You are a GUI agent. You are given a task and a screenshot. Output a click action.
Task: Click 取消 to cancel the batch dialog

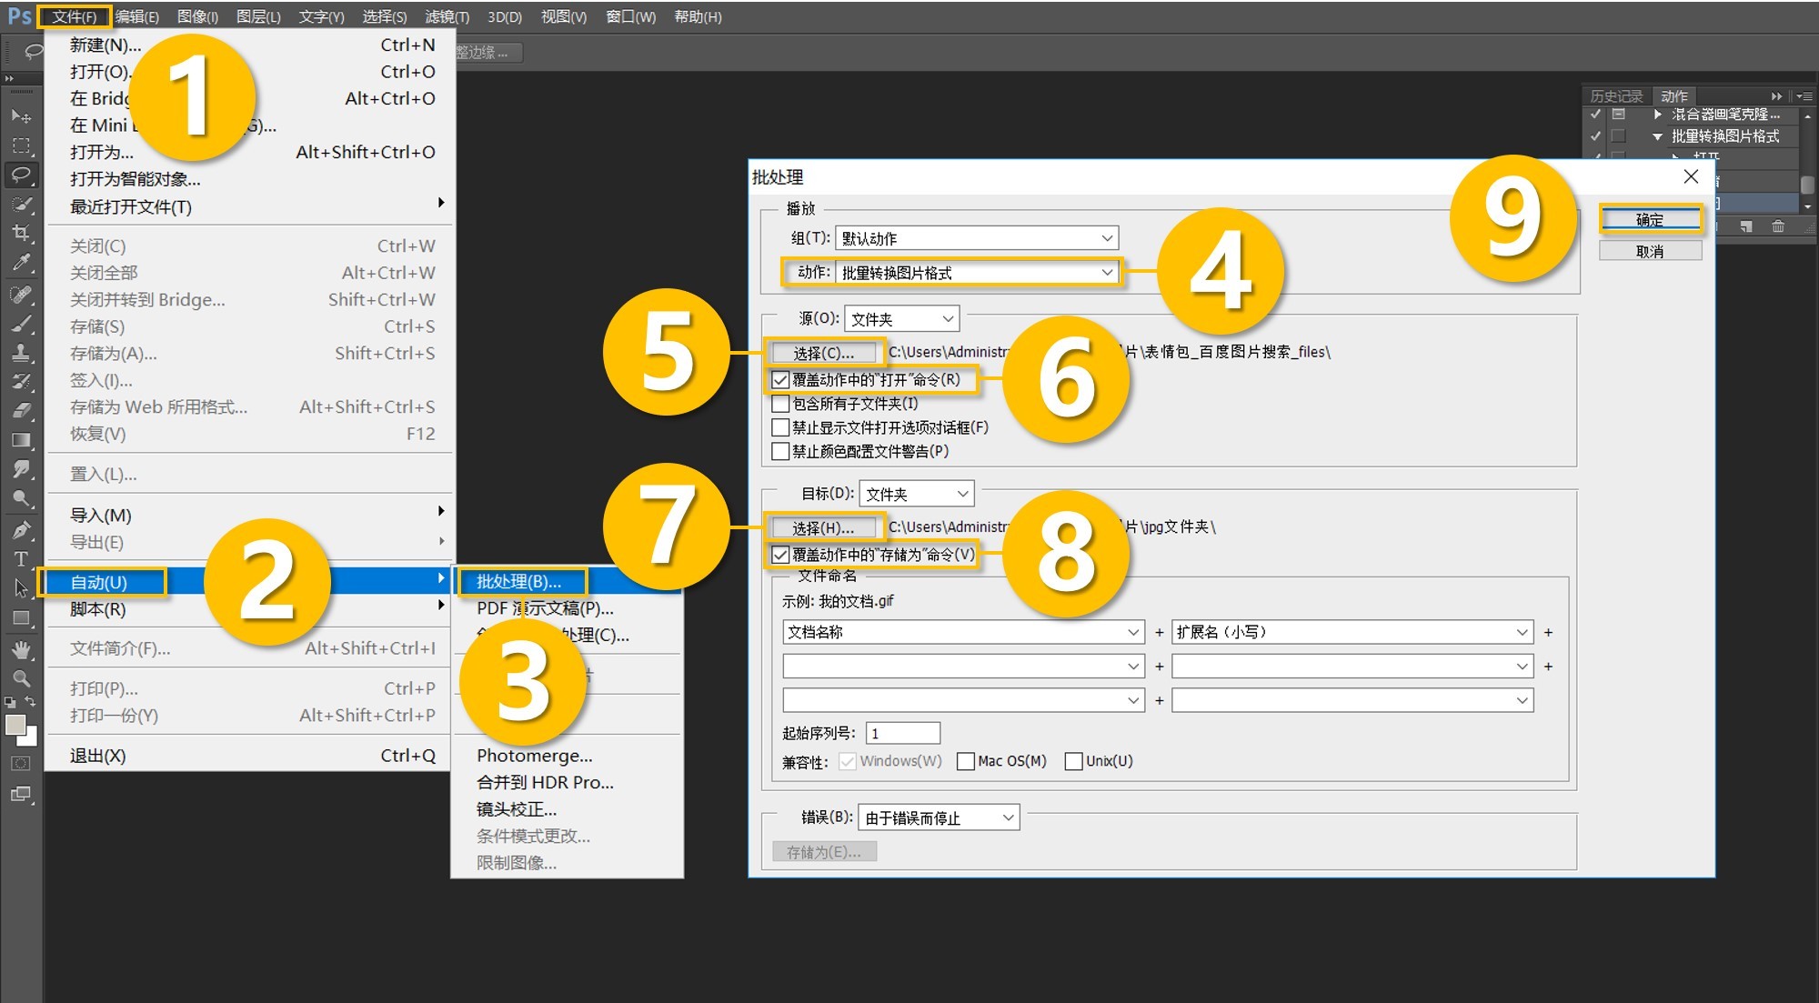[x=1650, y=251]
